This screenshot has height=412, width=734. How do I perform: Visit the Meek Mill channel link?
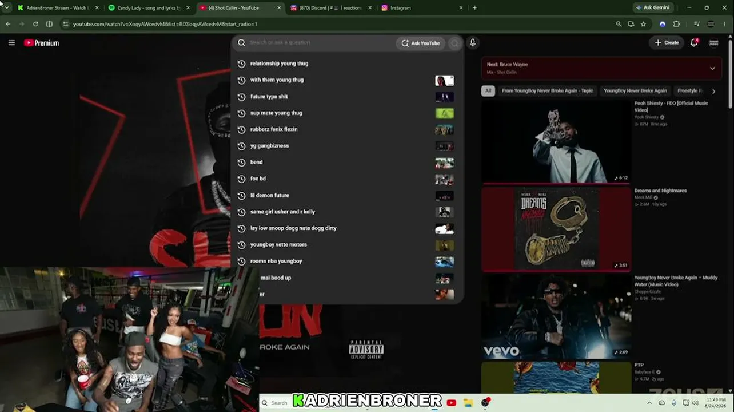click(x=643, y=197)
